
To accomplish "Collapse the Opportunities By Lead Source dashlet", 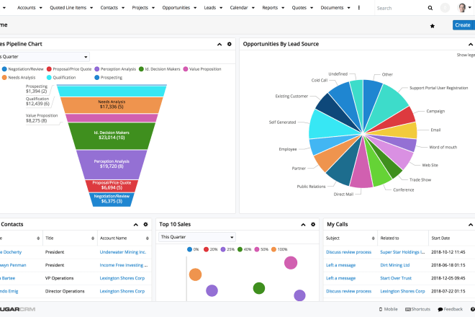I will click(471, 44).
